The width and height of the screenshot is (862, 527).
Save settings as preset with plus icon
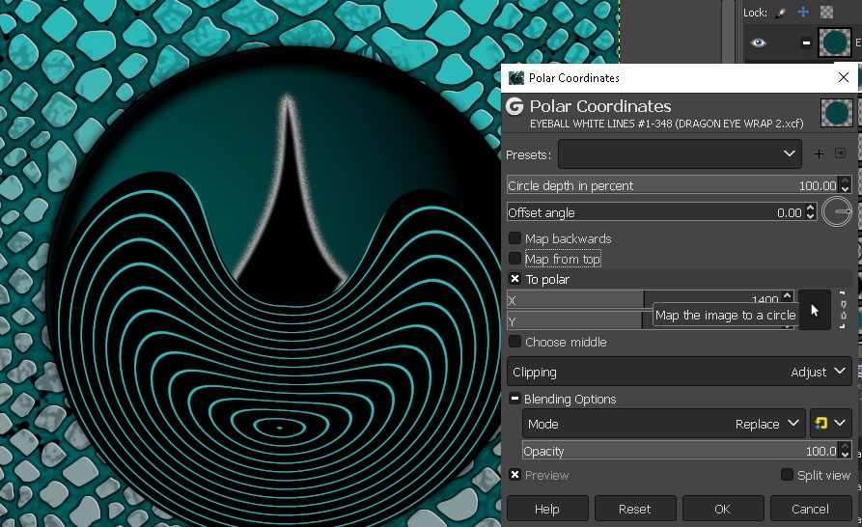819,153
